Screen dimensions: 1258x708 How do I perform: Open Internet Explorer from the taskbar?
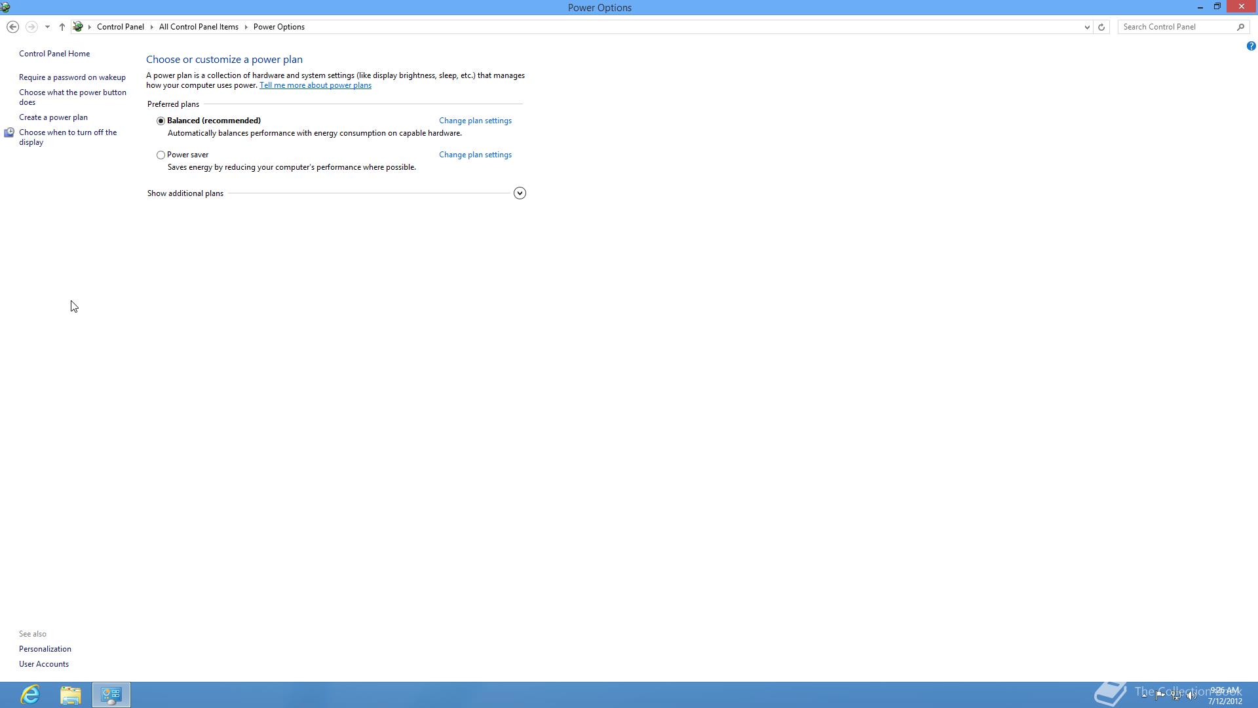[x=30, y=694]
